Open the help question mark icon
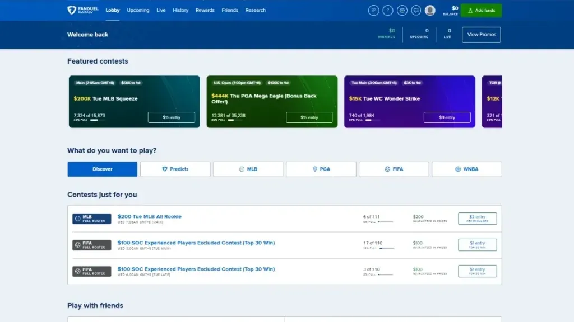 388,11
